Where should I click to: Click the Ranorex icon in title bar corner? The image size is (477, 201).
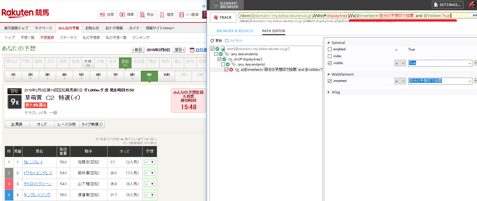pos(472,5)
